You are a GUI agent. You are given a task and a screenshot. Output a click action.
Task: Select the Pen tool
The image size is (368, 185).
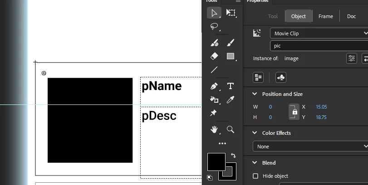214,86
